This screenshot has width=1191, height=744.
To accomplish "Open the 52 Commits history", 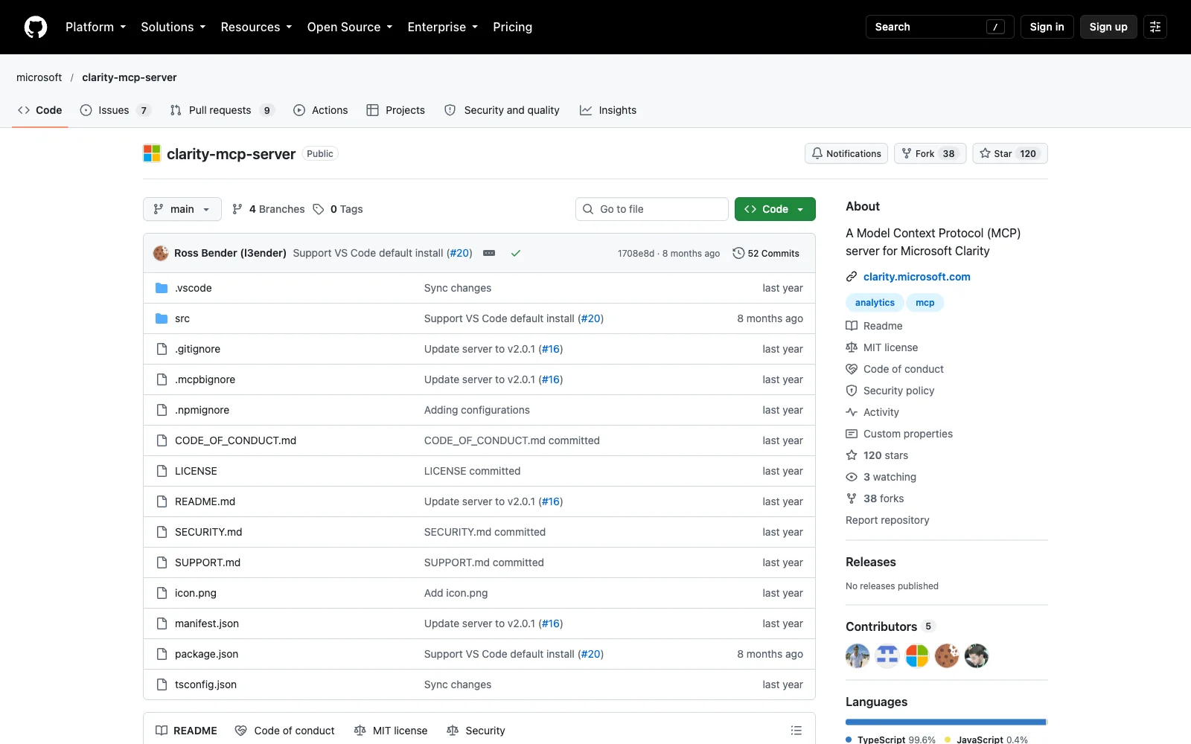I will 766,253.
